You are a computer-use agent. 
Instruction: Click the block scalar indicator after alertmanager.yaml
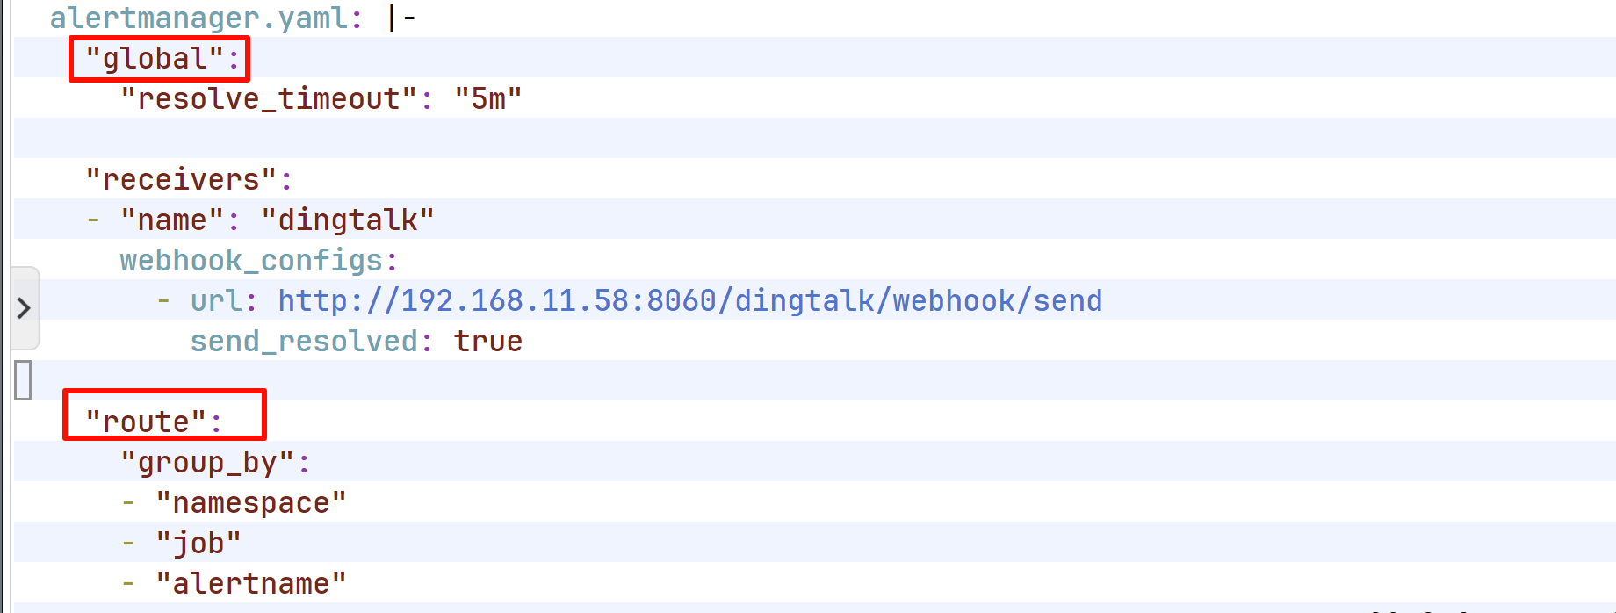pyautogui.click(x=401, y=18)
